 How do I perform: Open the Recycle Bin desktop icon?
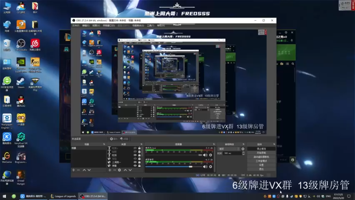[7, 45]
